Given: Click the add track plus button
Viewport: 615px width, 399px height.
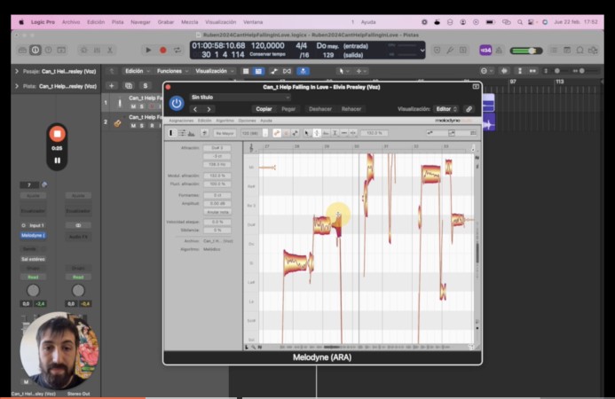Looking at the screenshot, I should click(112, 86).
